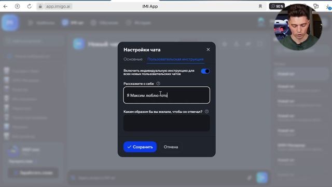Click the IMI logo in top-left corner
This screenshot has width=332, height=187.
click(x=10, y=23)
